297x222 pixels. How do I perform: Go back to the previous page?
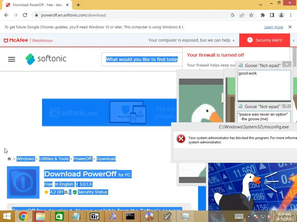(x=6, y=15)
